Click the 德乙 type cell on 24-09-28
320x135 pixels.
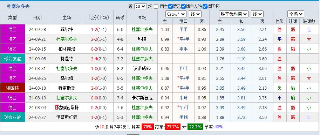click(x=13, y=29)
